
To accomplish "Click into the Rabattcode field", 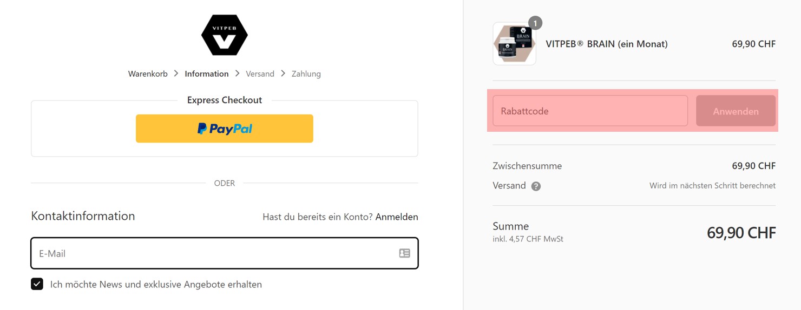I will coord(590,111).
